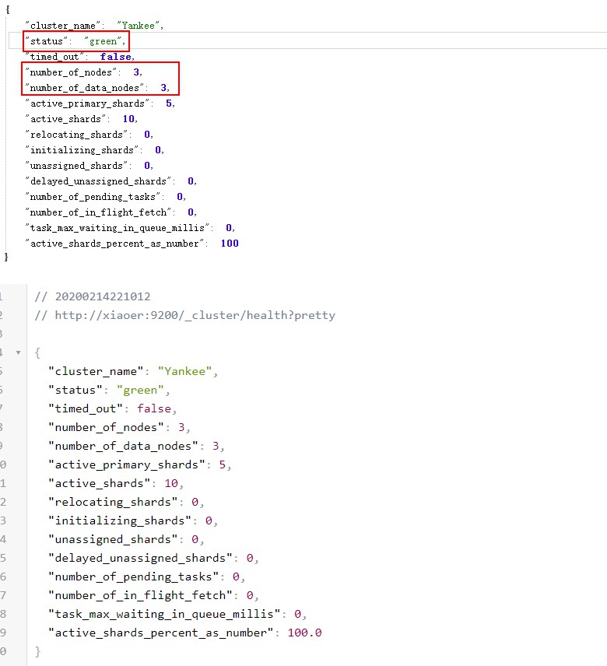Viewport: 607px width, 666px height.
Task: Click the health URL comment line
Action: pos(184,315)
